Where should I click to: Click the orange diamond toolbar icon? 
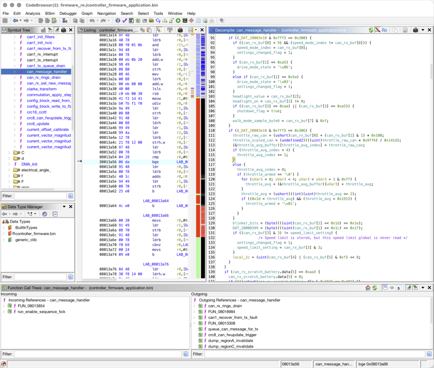[191, 21]
